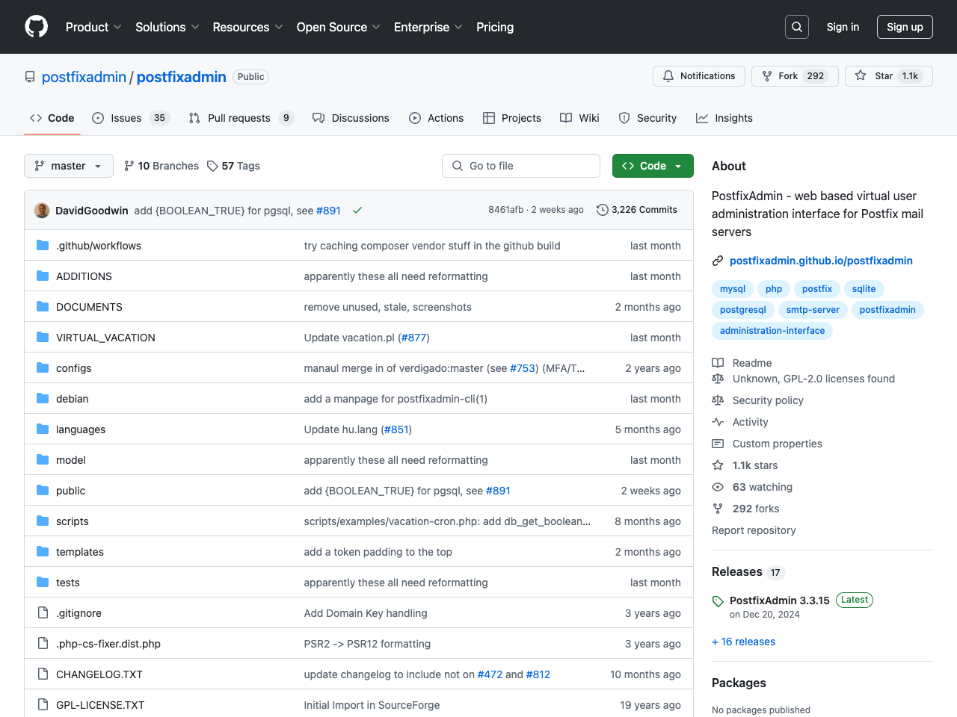Click the DavidGoodwin avatar image

[x=42, y=211]
